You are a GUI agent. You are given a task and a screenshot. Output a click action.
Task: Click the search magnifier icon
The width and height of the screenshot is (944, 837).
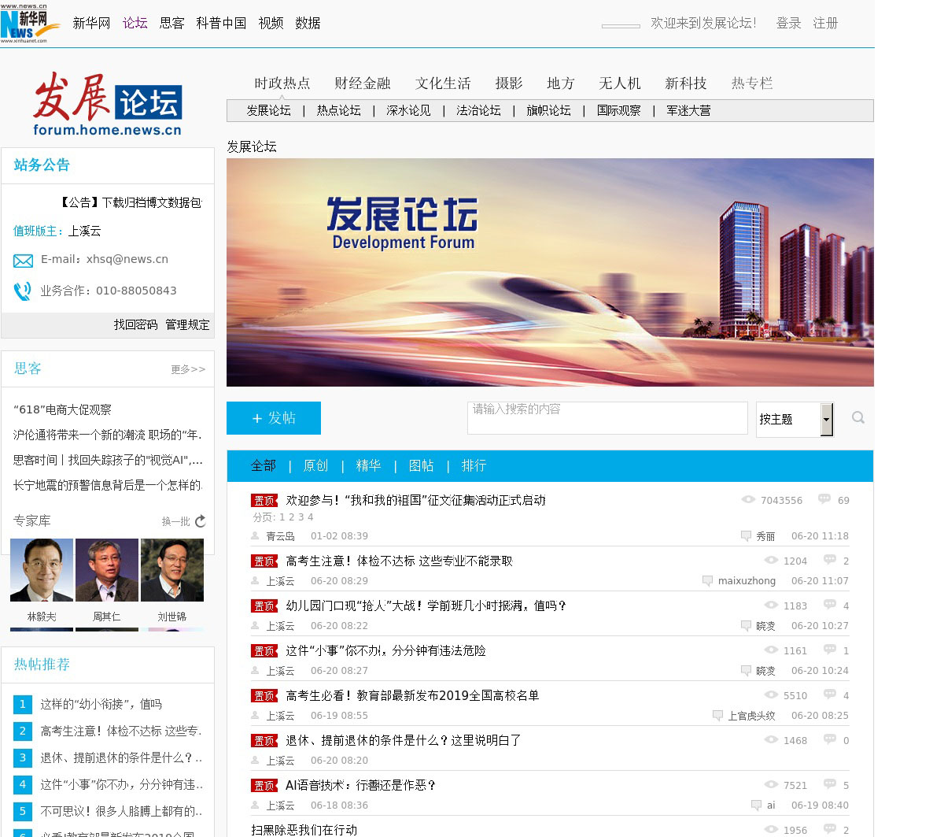[x=858, y=417]
